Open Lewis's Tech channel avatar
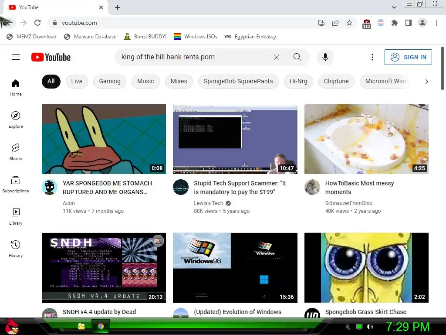 [181, 187]
